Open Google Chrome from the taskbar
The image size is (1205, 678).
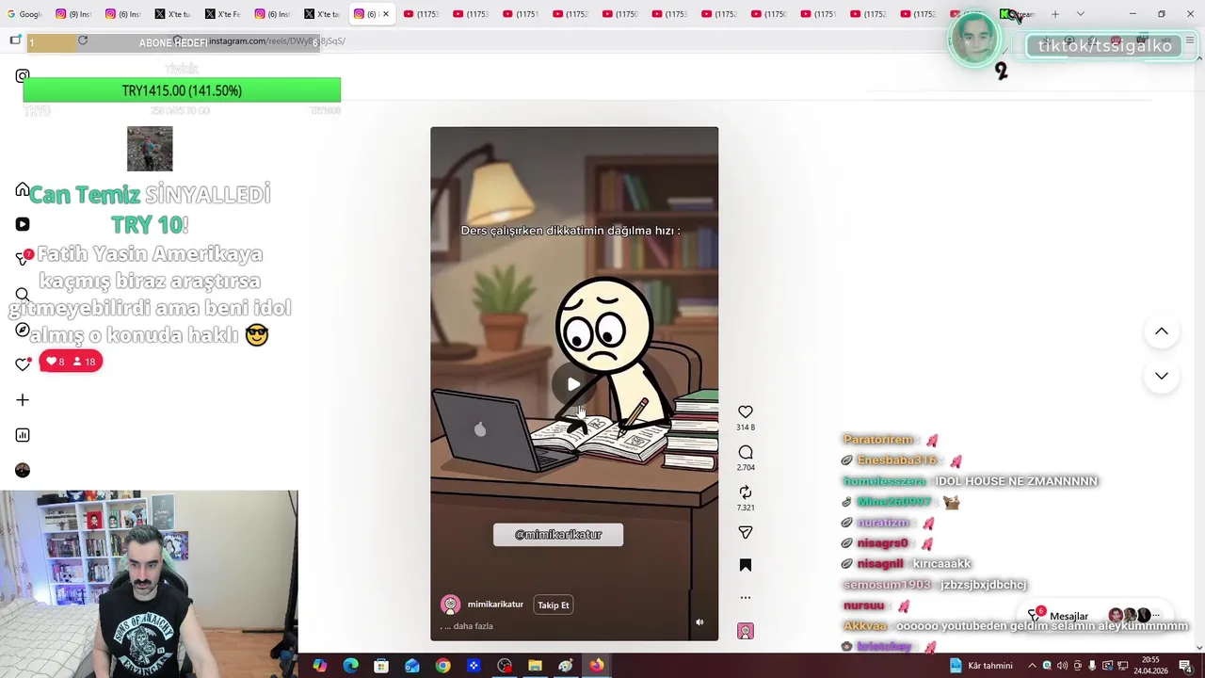442,666
